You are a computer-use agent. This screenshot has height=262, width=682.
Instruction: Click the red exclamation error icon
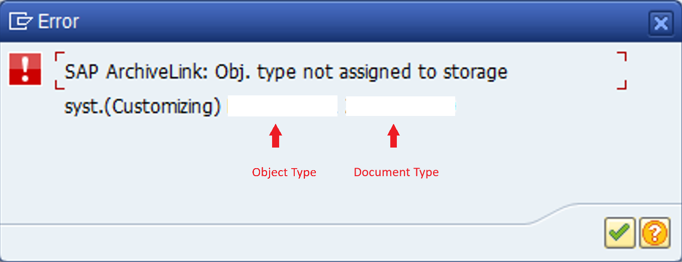click(x=25, y=69)
